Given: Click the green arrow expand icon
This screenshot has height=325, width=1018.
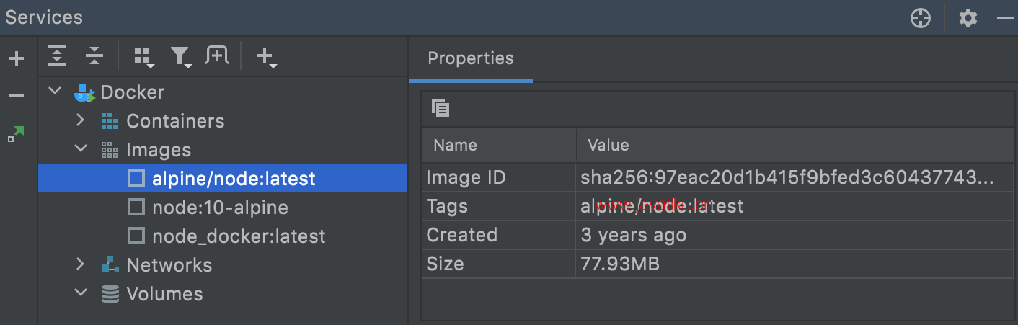Looking at the screenshot, I should tap(16, 133).
